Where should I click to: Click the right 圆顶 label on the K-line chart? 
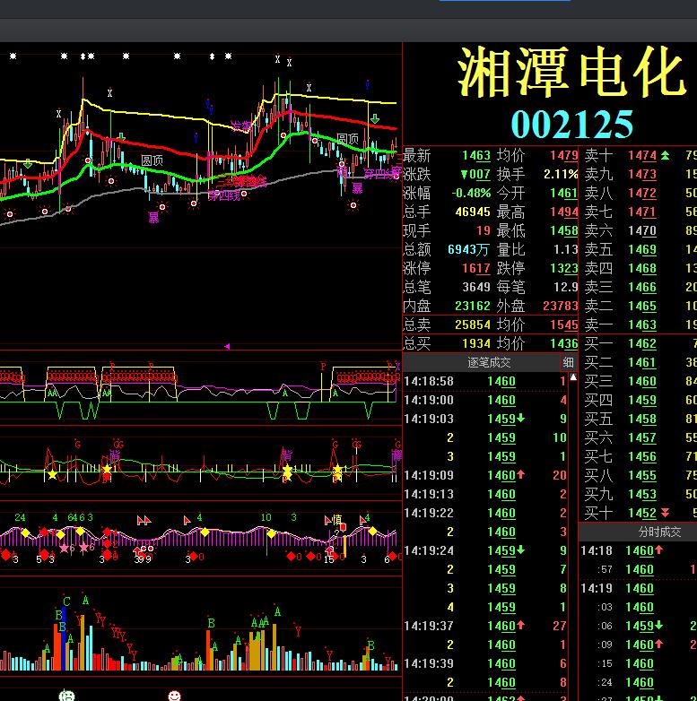click(x=348, y=139)
